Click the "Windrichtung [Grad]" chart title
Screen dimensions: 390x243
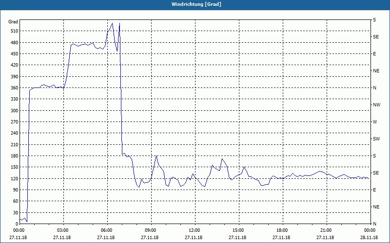tap(196, 4)
